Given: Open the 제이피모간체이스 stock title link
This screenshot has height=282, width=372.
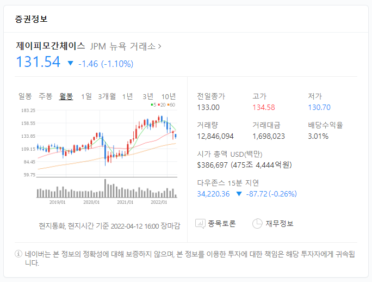Looking at the screenshot, I should 51,46.
